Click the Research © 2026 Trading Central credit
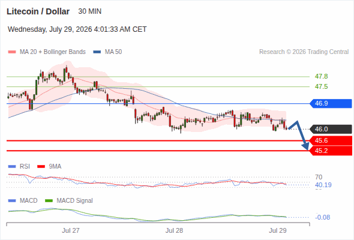This screenshot has width=354, height=240. tap(304, 52)
